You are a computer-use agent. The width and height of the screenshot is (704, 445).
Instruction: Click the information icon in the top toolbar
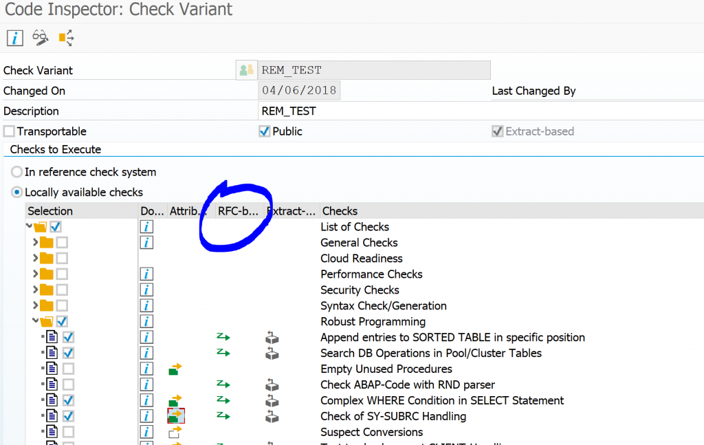[x=15, y=38]
